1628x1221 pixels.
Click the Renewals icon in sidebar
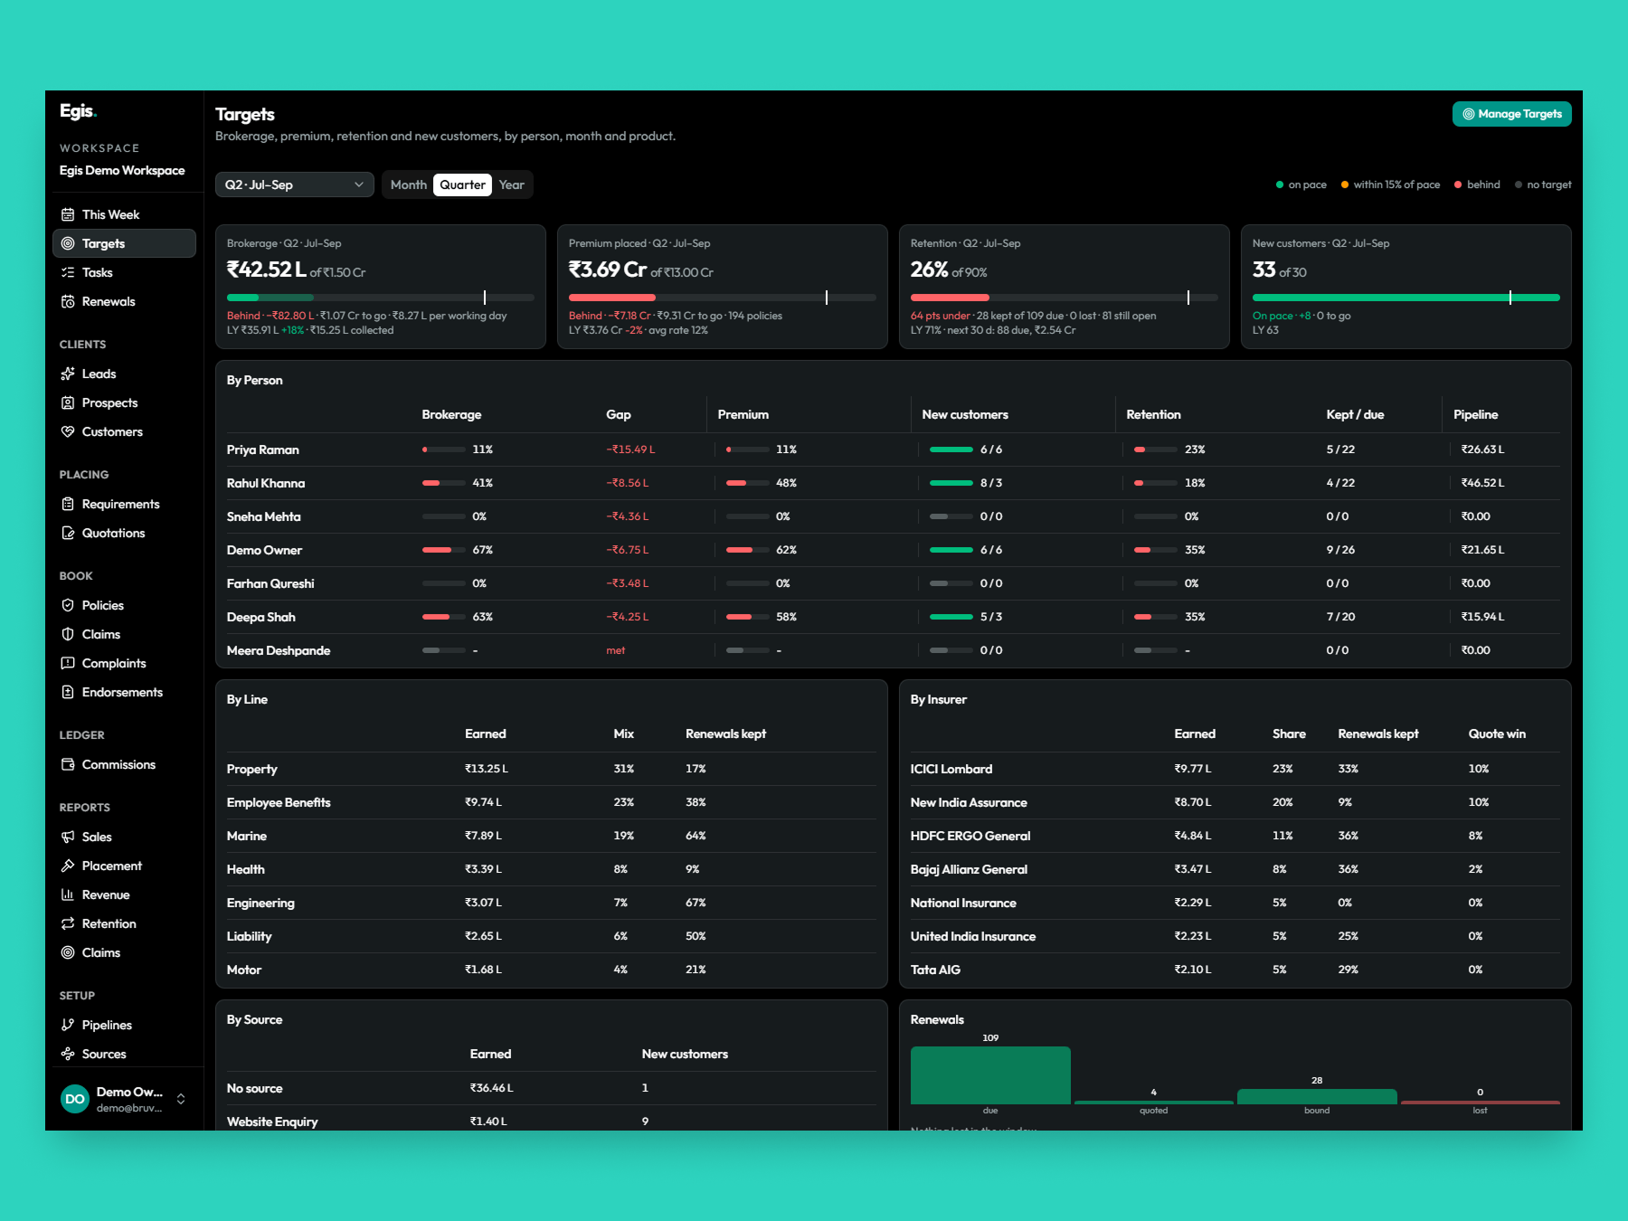68,301
